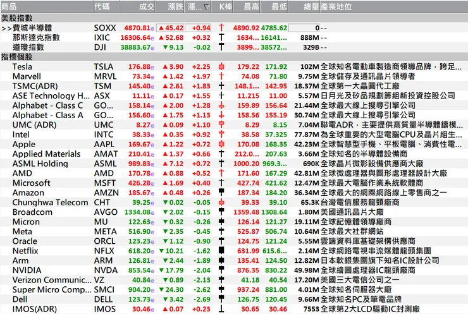
Task: Select the 指標個股 group row
Action: click(234, 57)
